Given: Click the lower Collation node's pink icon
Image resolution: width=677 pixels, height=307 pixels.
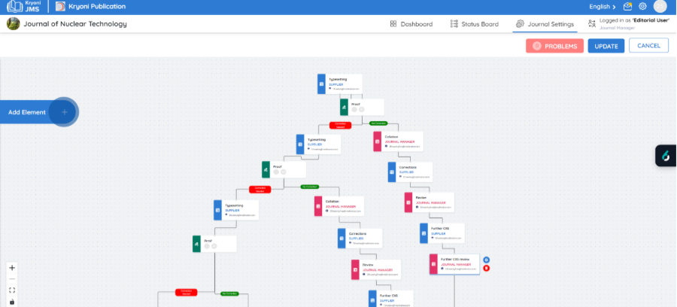Looking at the screenshot, I should (318, 206).
